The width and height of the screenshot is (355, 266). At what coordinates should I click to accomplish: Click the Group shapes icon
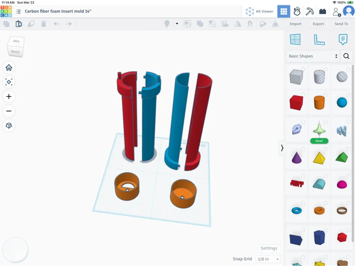200,24
